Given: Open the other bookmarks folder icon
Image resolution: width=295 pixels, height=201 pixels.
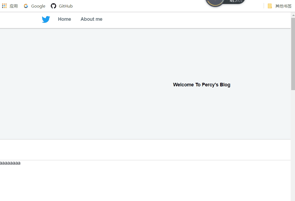Looking at the screenshot, I should 270,6.
